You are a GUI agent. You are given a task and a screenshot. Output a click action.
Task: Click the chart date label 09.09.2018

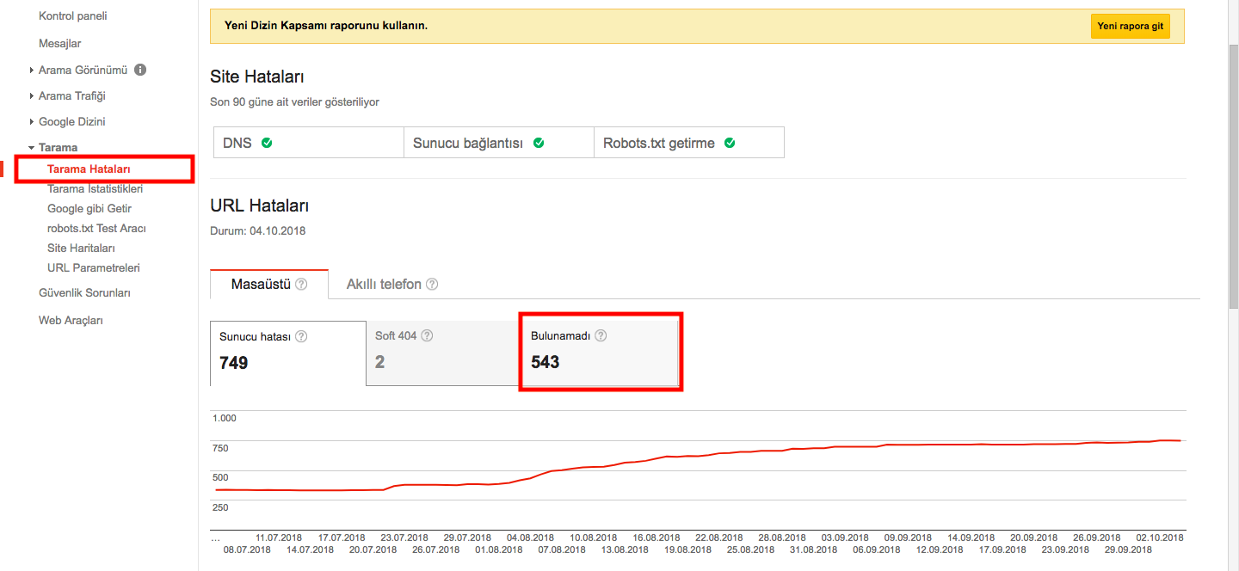coord(908,537)
